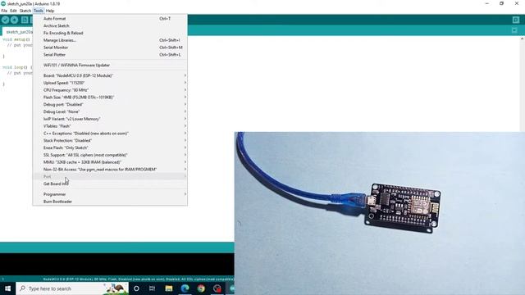Click the void setup() code line
Screen dimensions: 525x295
point(16,39)
